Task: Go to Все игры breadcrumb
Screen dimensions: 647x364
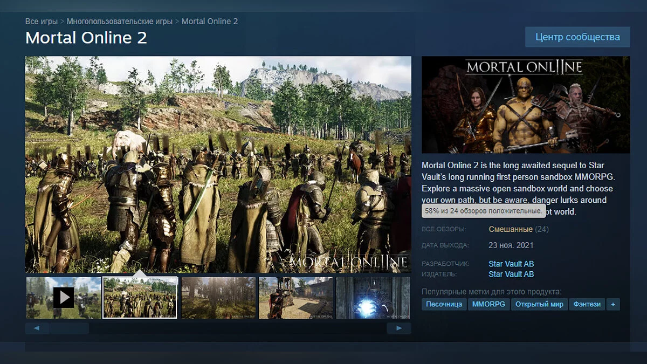Action: tap(41, 22)
